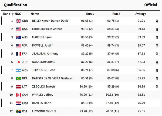Click the Australia flag next to AUS

pos(19,37)
